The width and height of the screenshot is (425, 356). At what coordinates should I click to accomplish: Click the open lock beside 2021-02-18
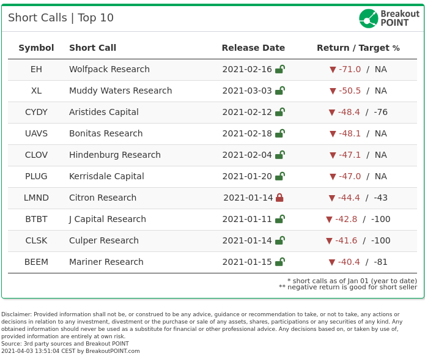click(x=279, y=133)
